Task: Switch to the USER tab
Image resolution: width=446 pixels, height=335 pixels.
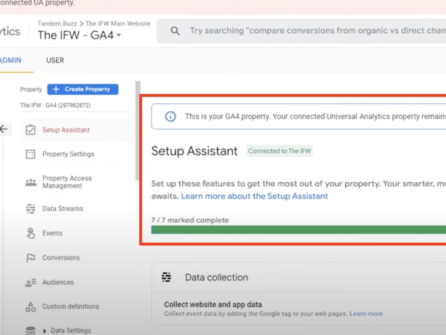Action: click(55, 60)
